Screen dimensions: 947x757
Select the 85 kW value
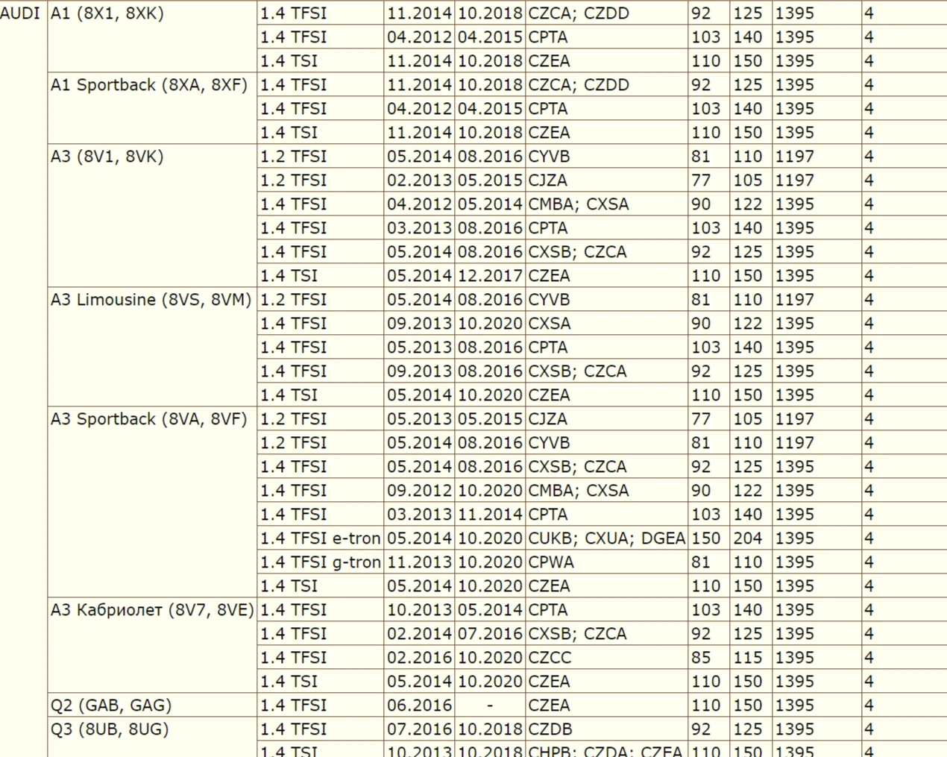tap(701, 658)
